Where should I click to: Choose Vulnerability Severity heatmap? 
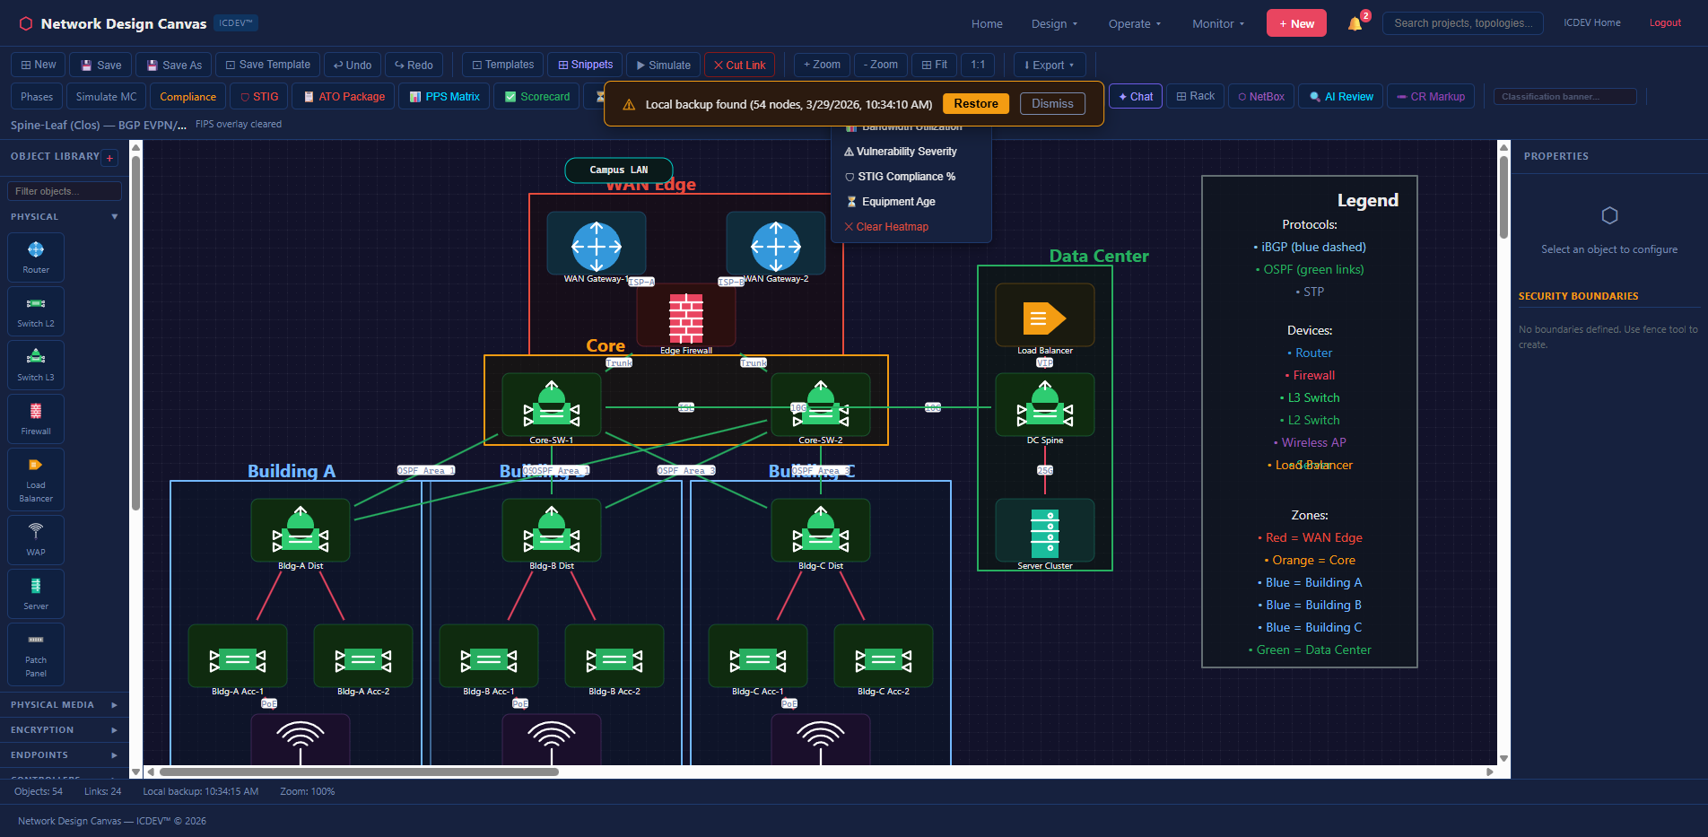pos(911,152)
